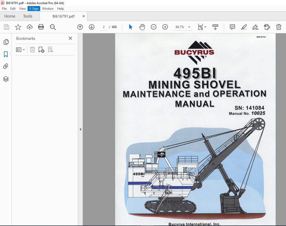Open the Edit menu
This screenshot has width=286, height=226.
coord(13,9)
